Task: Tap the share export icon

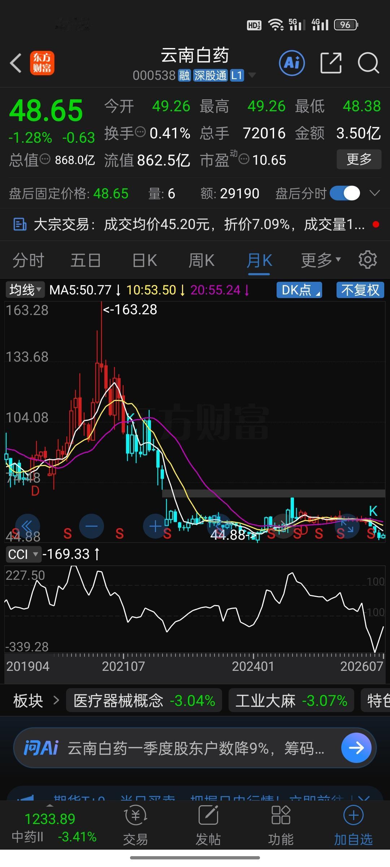Action: click(x=331, y=63)
